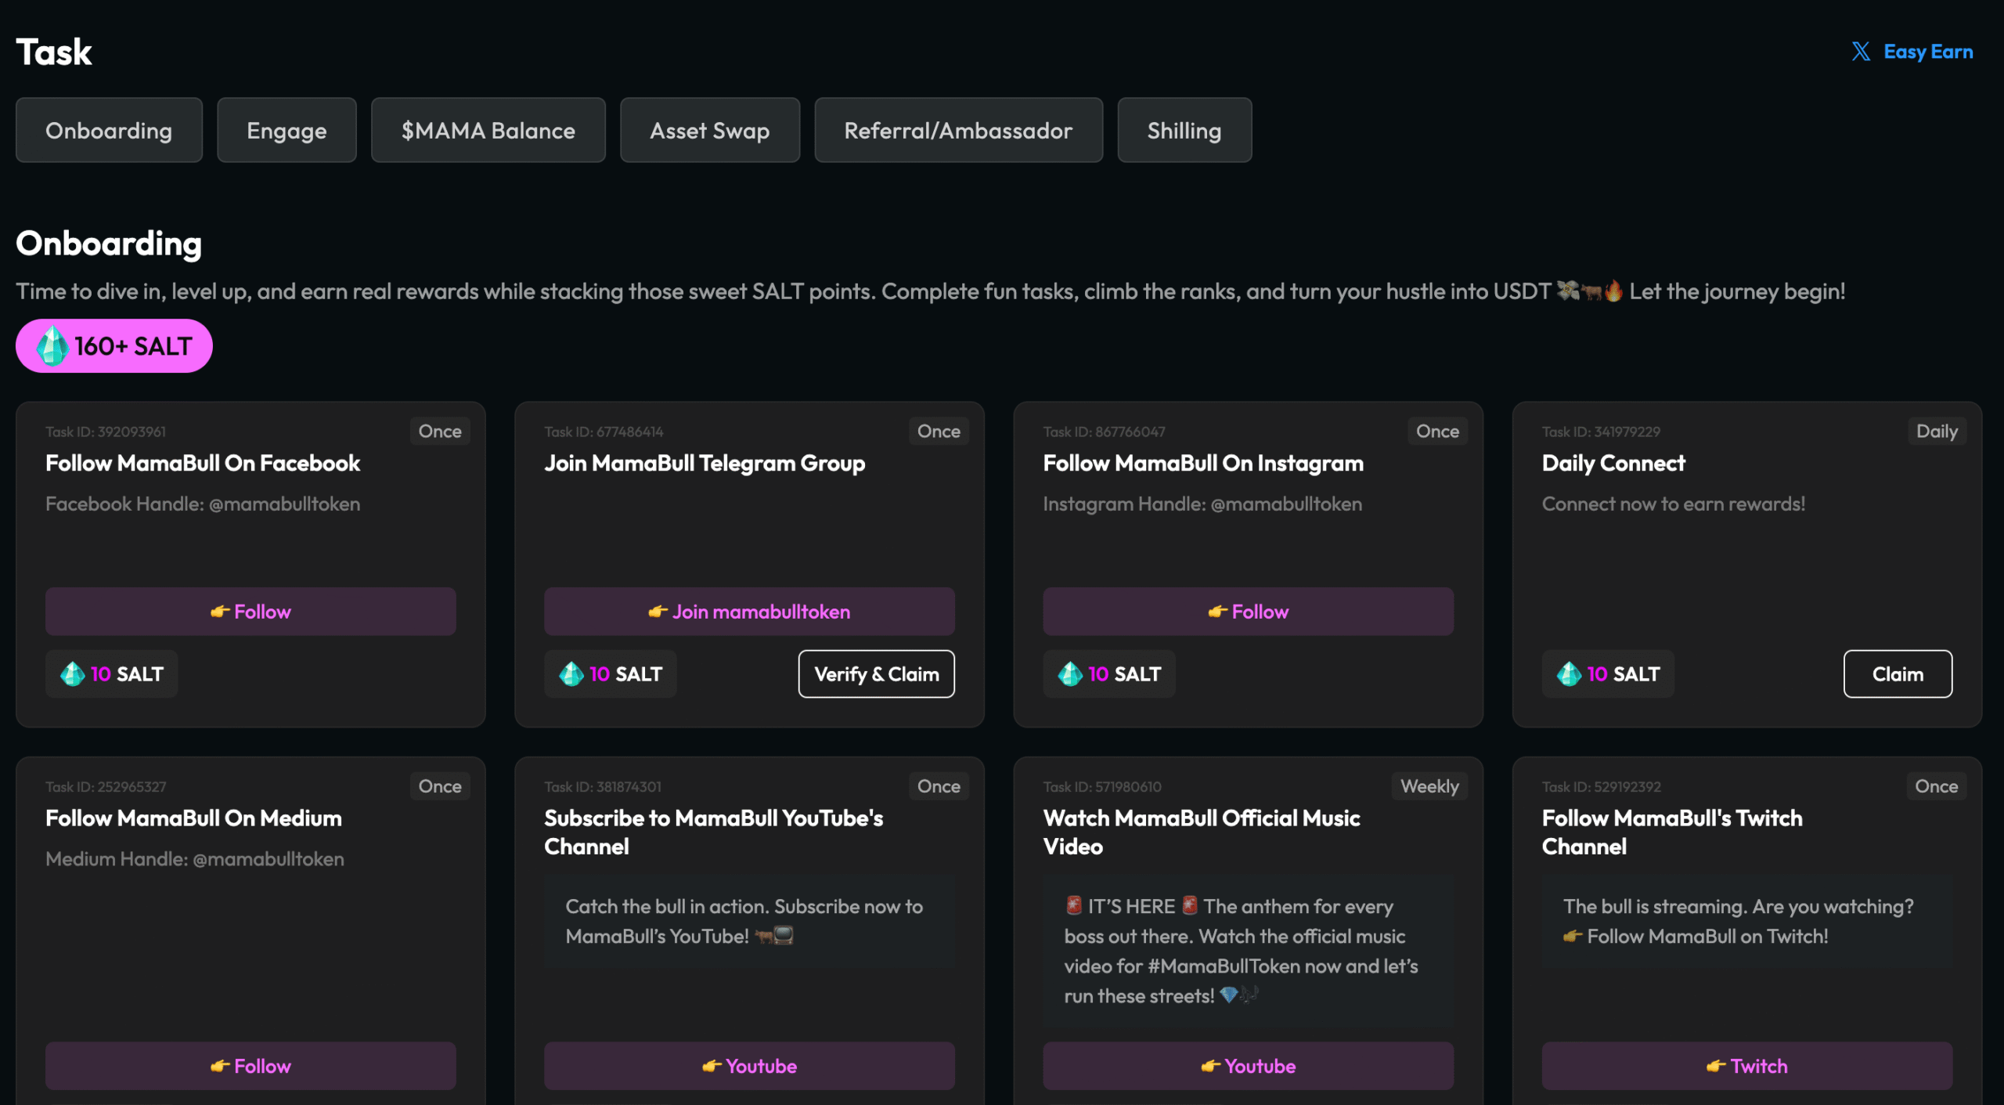Click Follow button for Instagram task
Screen dimensions: 2004x1105
click(x=1248, y=612)
